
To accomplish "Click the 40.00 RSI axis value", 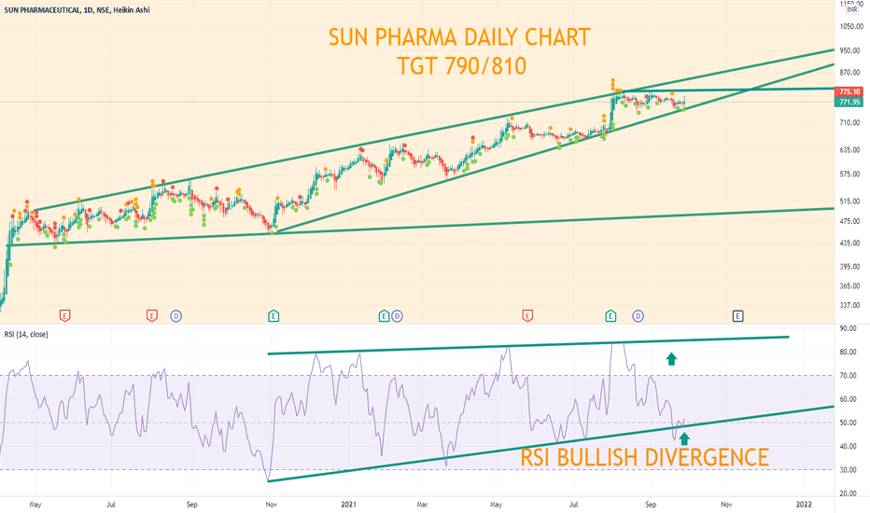I will [848, 447].
